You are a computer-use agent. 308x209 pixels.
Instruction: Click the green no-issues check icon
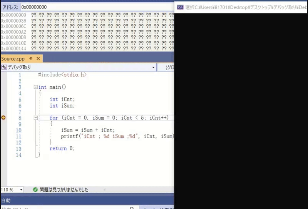coord(35,189)
